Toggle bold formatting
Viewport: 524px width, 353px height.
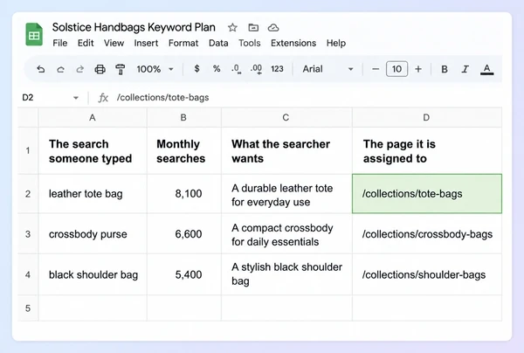tap(445, 69)
